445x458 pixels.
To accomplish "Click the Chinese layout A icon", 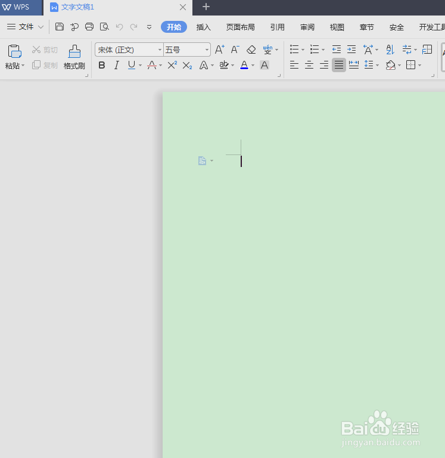I will 368,49.
